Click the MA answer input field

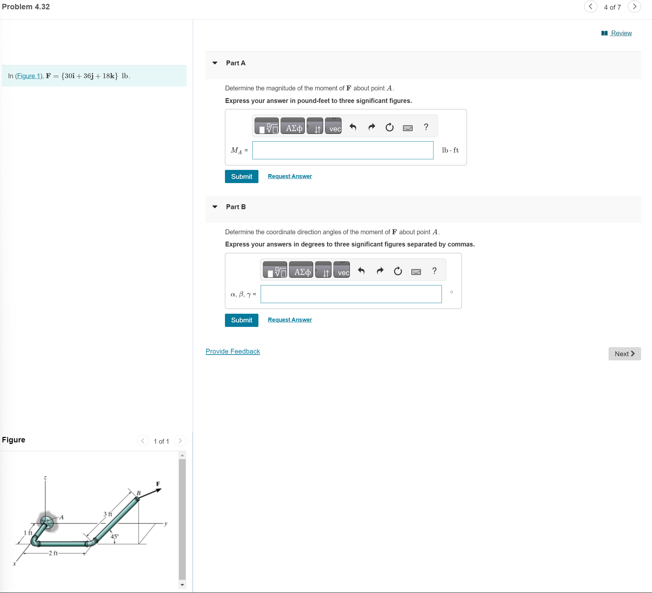[342, 150]
